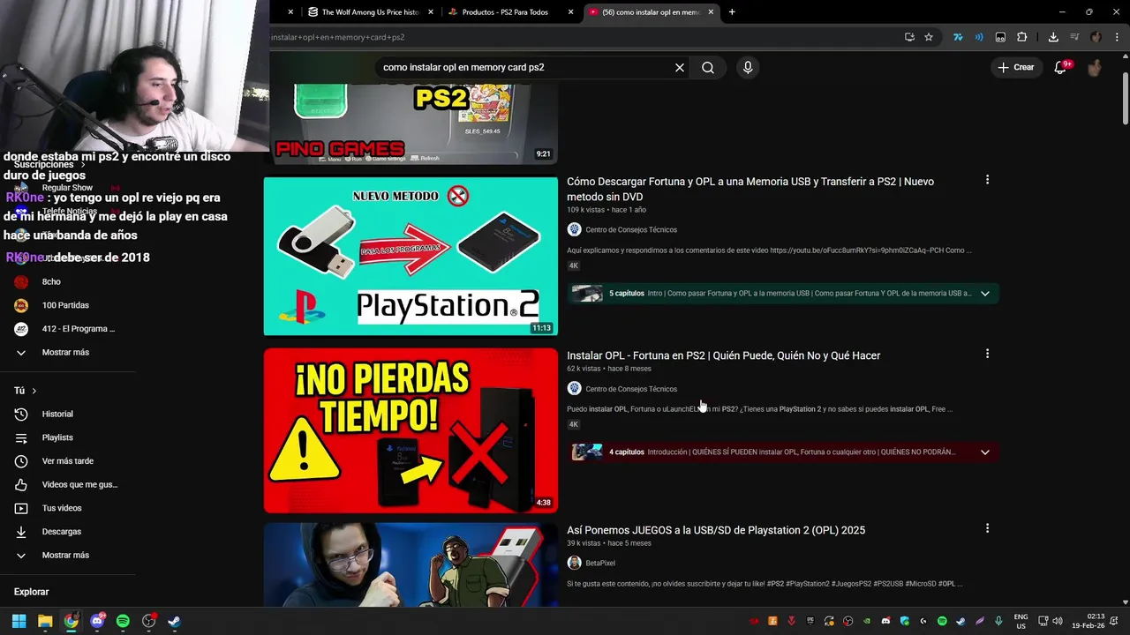This screenshot has height=635, width=1130.
Task: Open the NUEVO METODO PlayStation 2 thumbnail
Action: 411,257
